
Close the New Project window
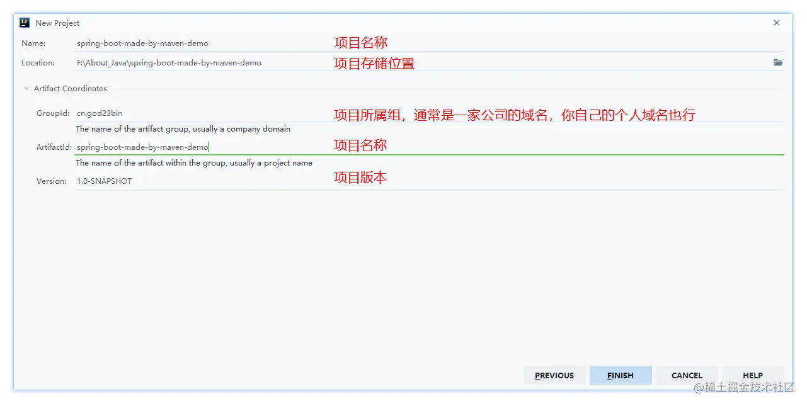pyautogui.click(x=777, y=23)
